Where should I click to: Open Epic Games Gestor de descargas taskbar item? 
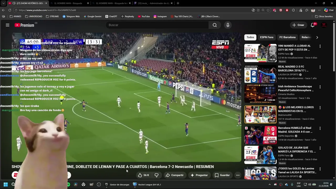pos(117,185)
